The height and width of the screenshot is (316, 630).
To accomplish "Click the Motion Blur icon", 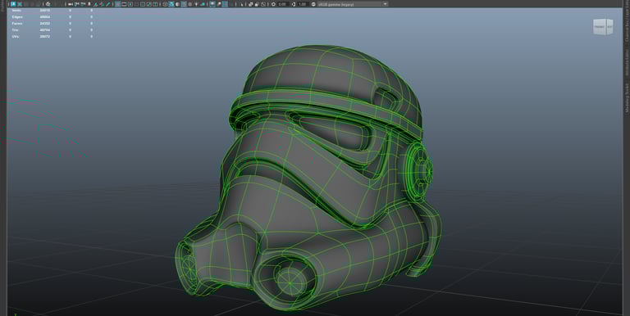I will (219, 4).
